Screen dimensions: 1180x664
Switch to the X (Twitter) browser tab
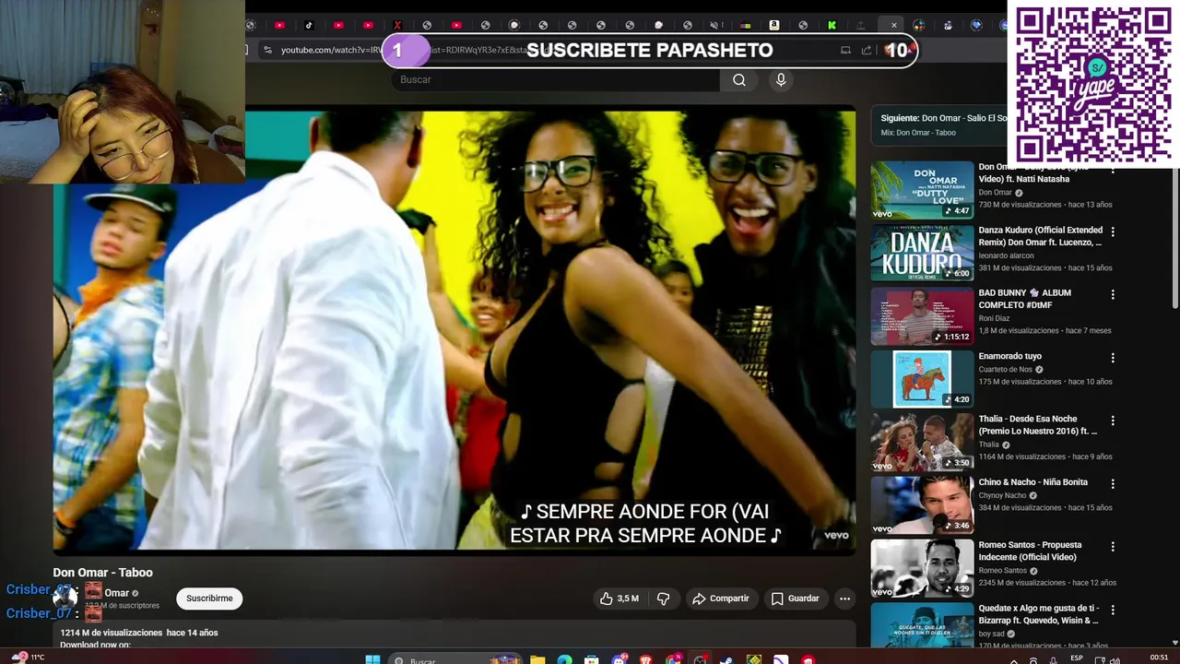click(x=397, y=25)
